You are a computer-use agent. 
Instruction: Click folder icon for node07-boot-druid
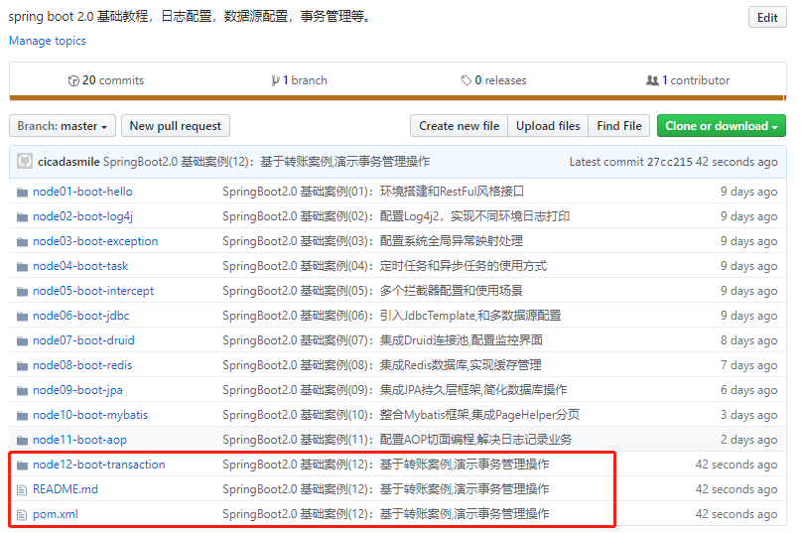click(x=22, y=341)
